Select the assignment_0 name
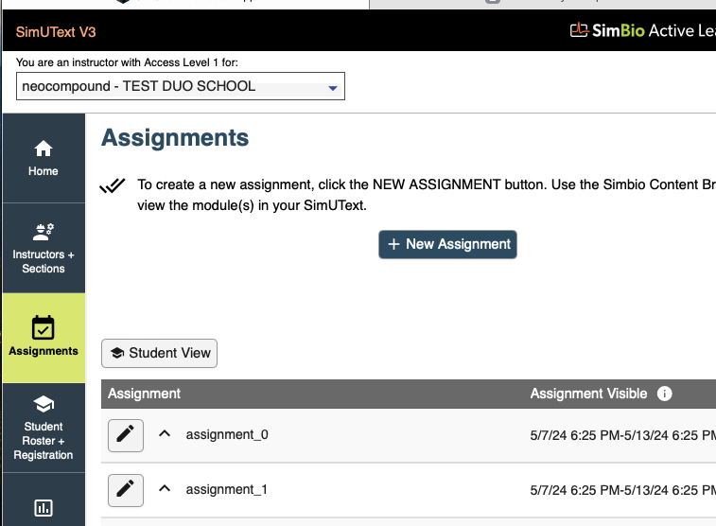716x526 pixels. 227,434
